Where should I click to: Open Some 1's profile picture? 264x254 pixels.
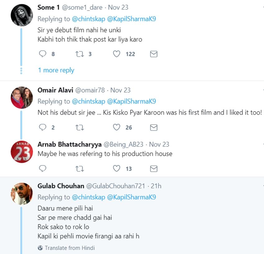click(x=22, y=15)
